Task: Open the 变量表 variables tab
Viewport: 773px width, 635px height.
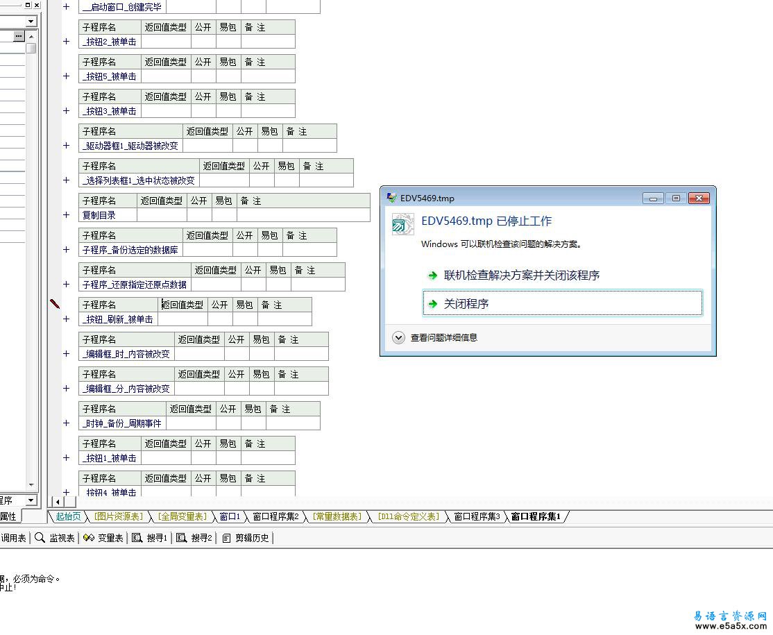Action: tap(103, 538)
